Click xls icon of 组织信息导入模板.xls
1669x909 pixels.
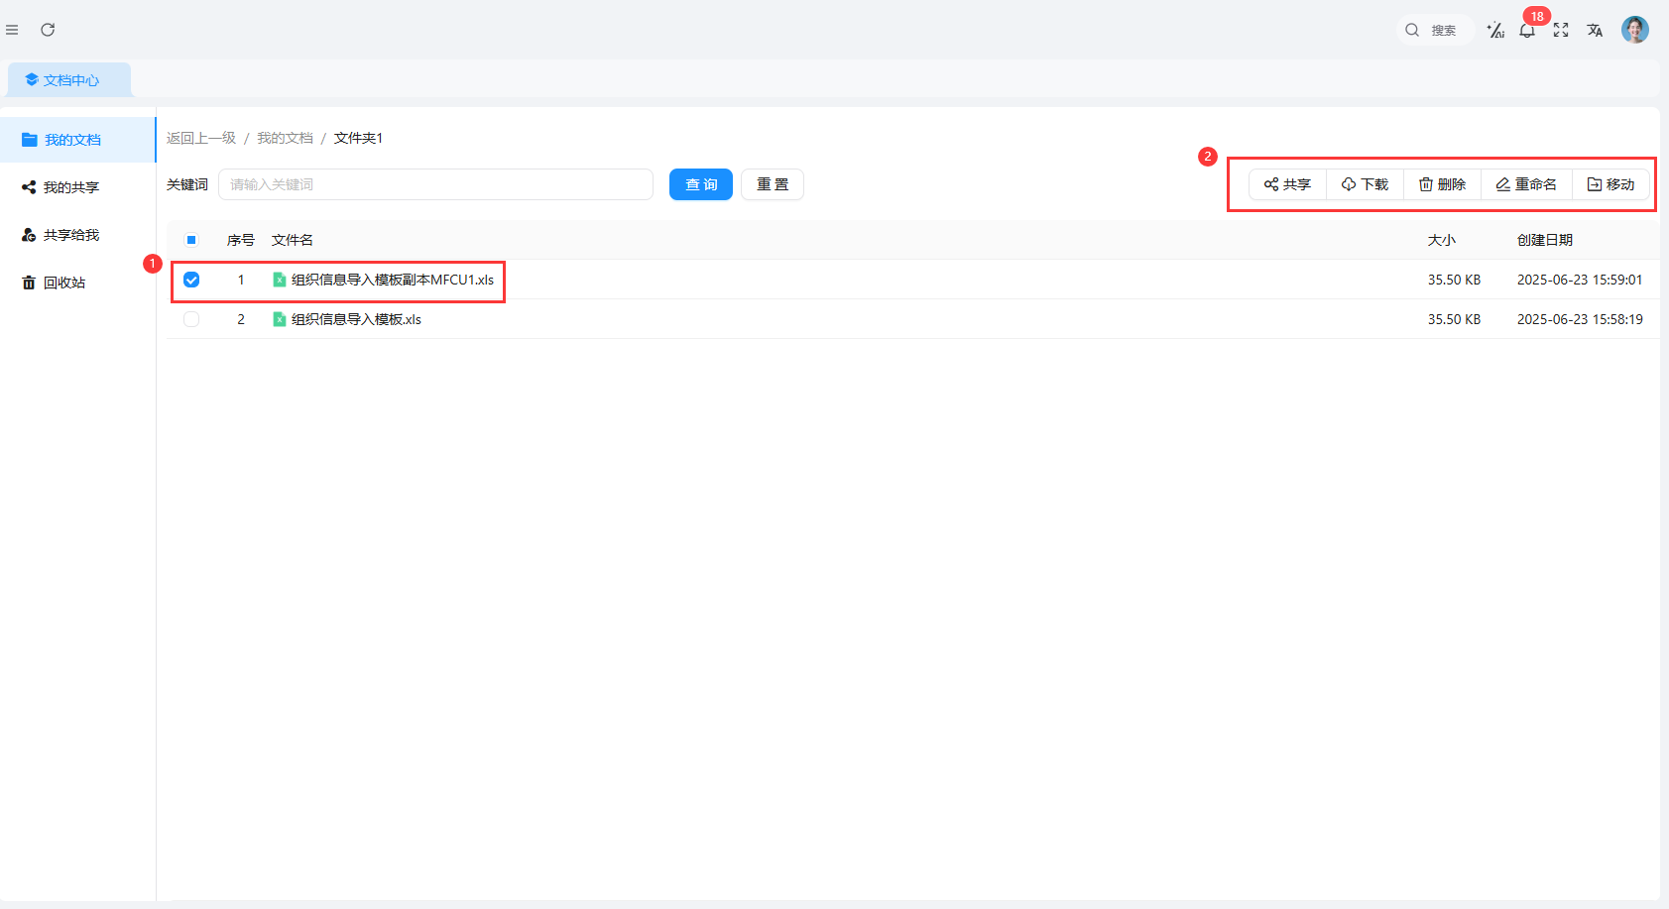tap(280, 319)
